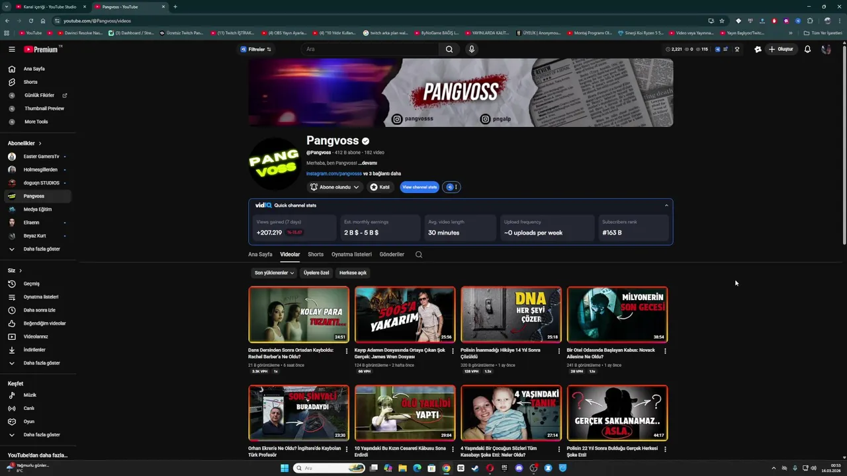Open the notifications bell in header
Image resolution: width=847 pixels, height=476 pixels.
[807, 49]
